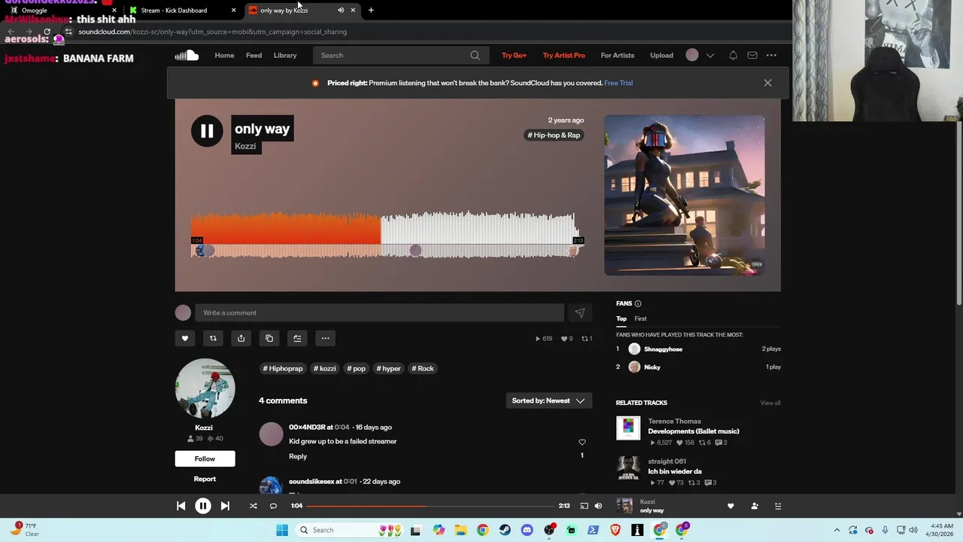Open Kozzi's profile avatar
This screenshot has width=963, height=542.
pos(205,388)
